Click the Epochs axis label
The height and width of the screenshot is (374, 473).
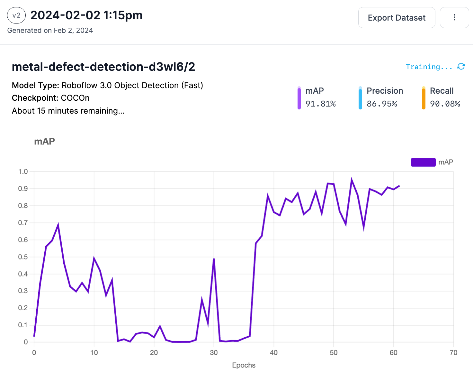tap(244, 365)
